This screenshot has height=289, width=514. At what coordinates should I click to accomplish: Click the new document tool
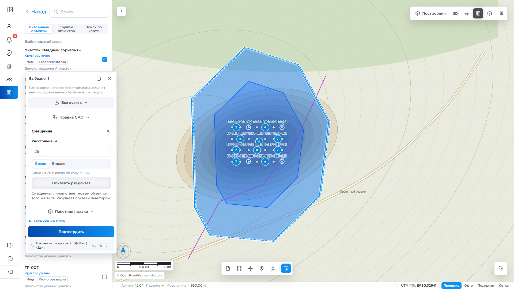tap(228, 268)
